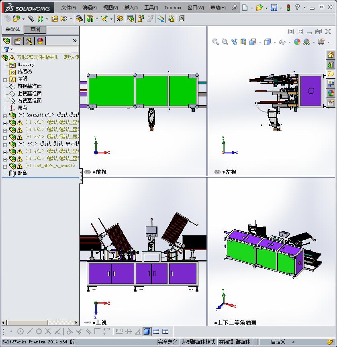
Task: Click the Zoom to Area view icon
Action: [225, 42]
